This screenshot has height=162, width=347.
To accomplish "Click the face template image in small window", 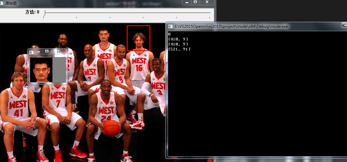I will pos(41,70).
